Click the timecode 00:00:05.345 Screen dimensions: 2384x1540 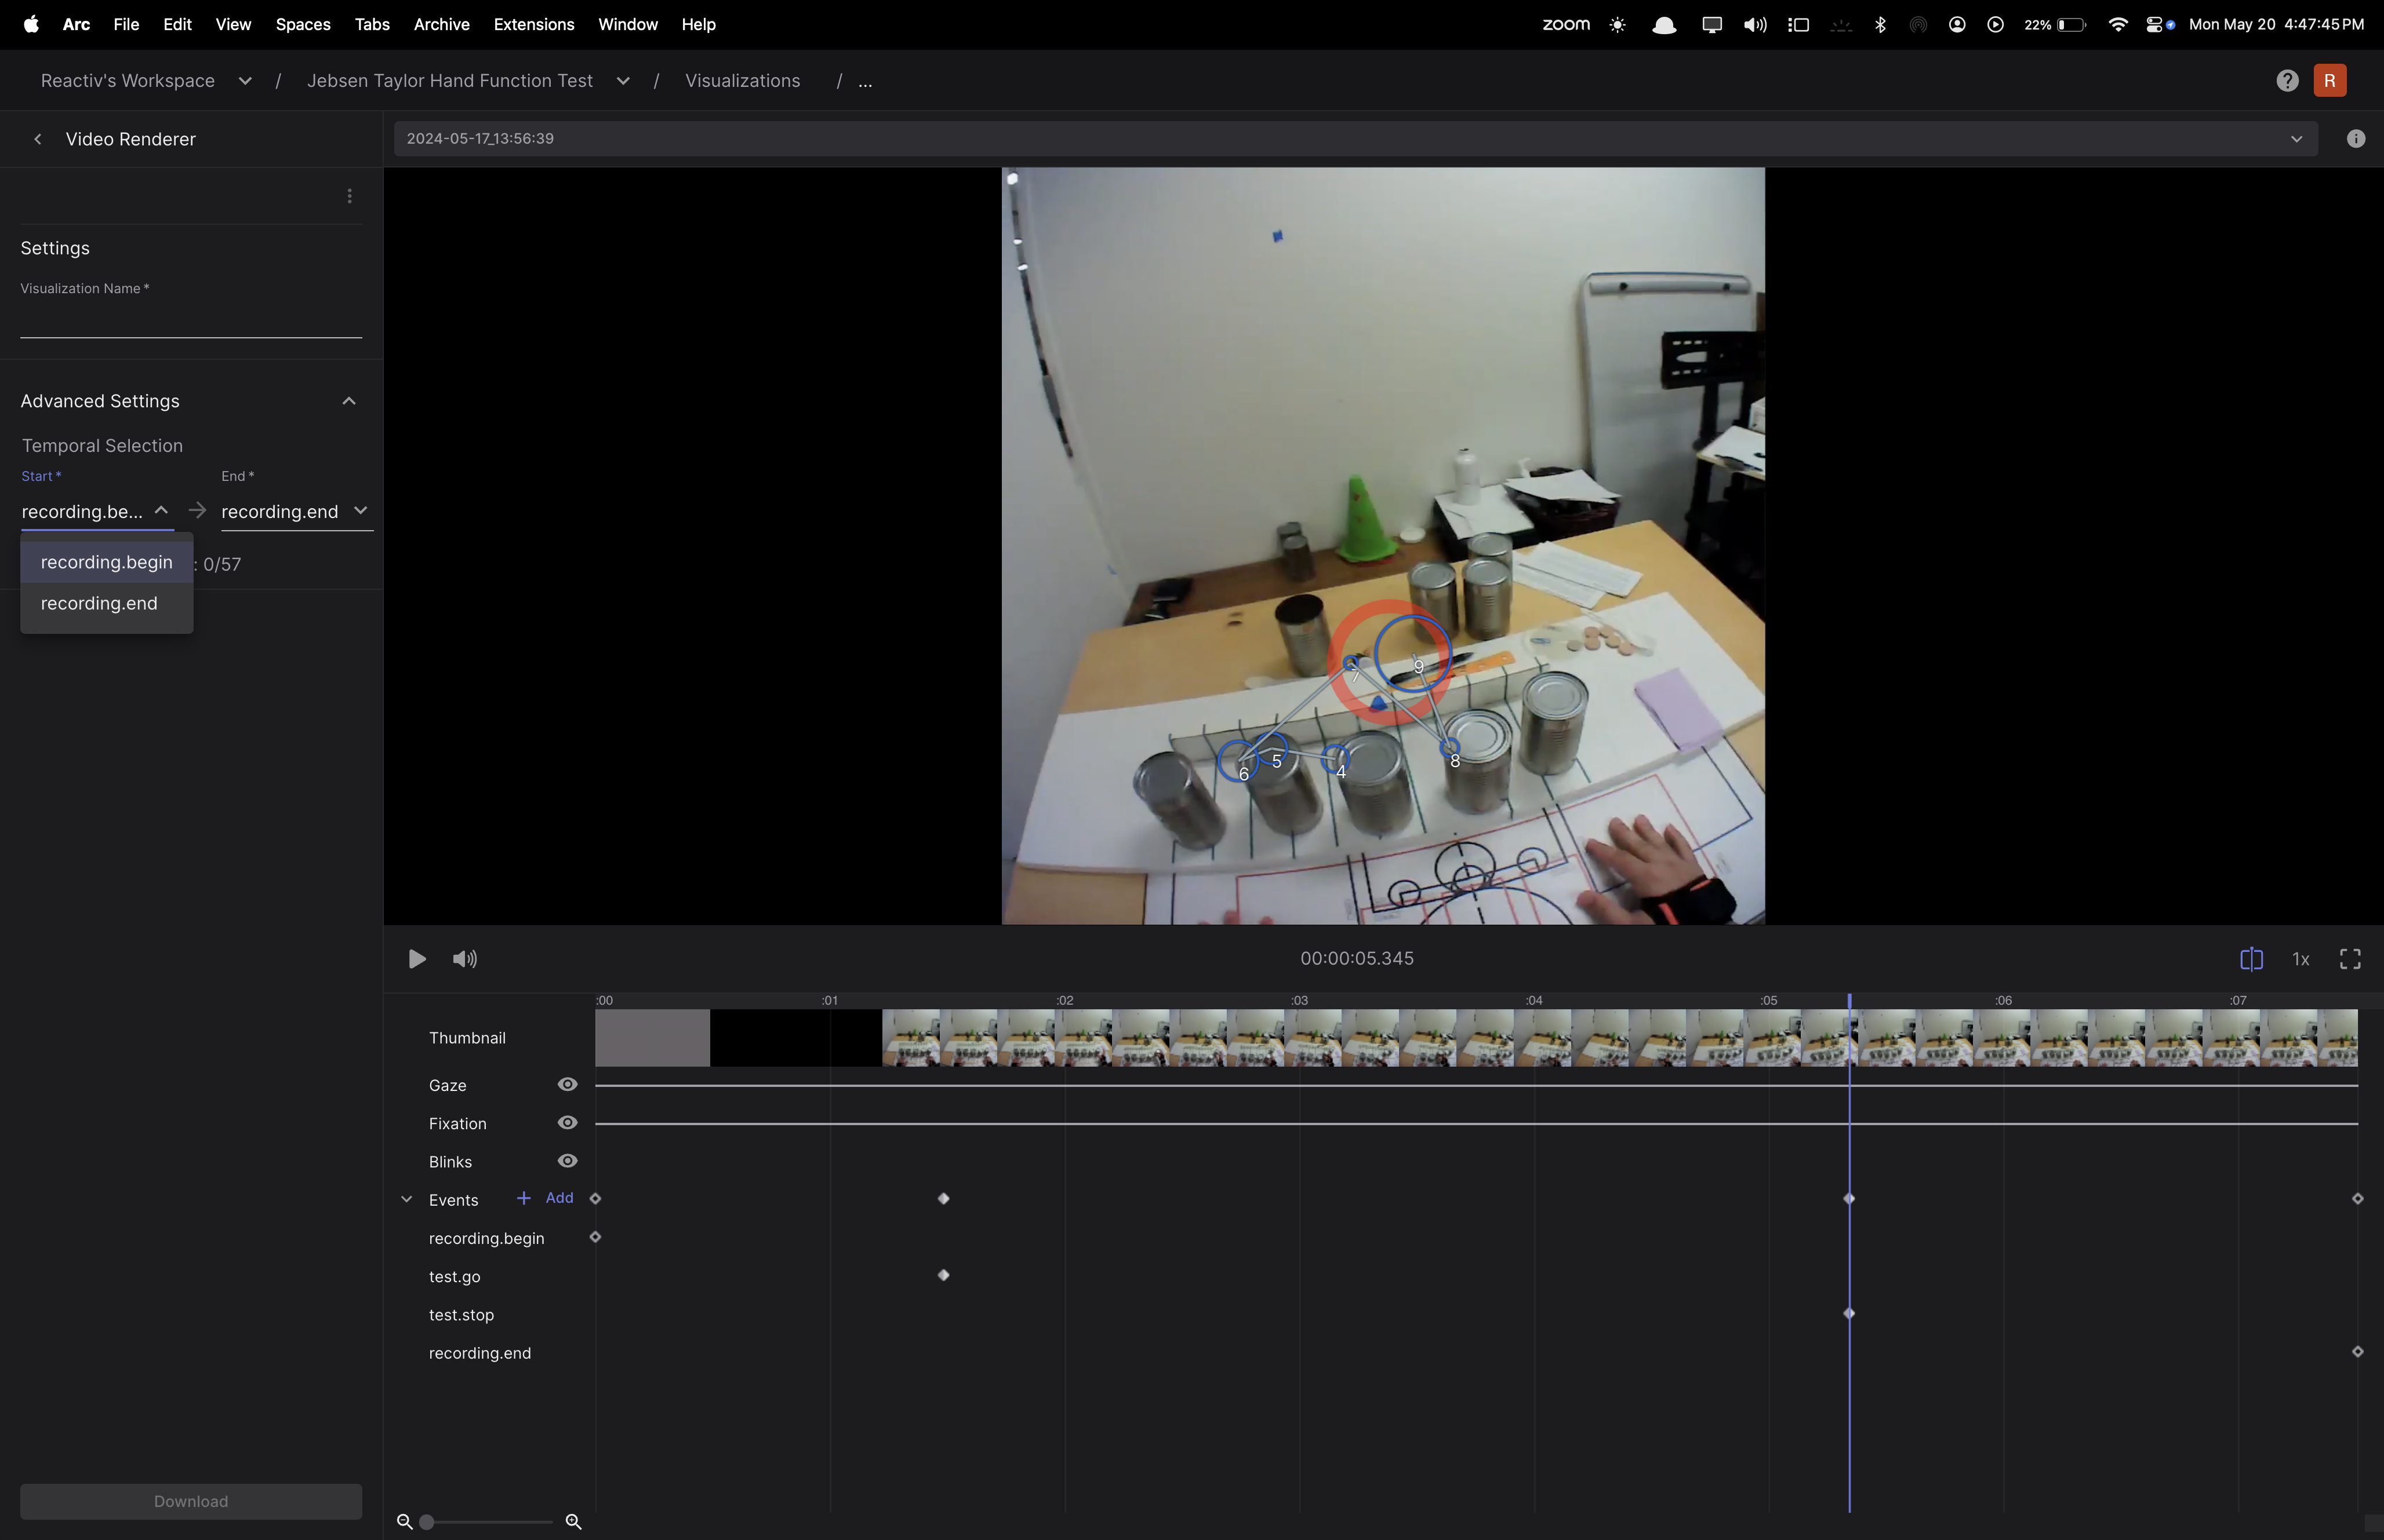[1357, 958]
